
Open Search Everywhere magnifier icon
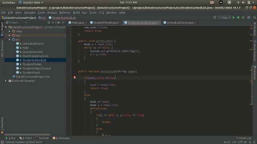(x=254, y=18)
